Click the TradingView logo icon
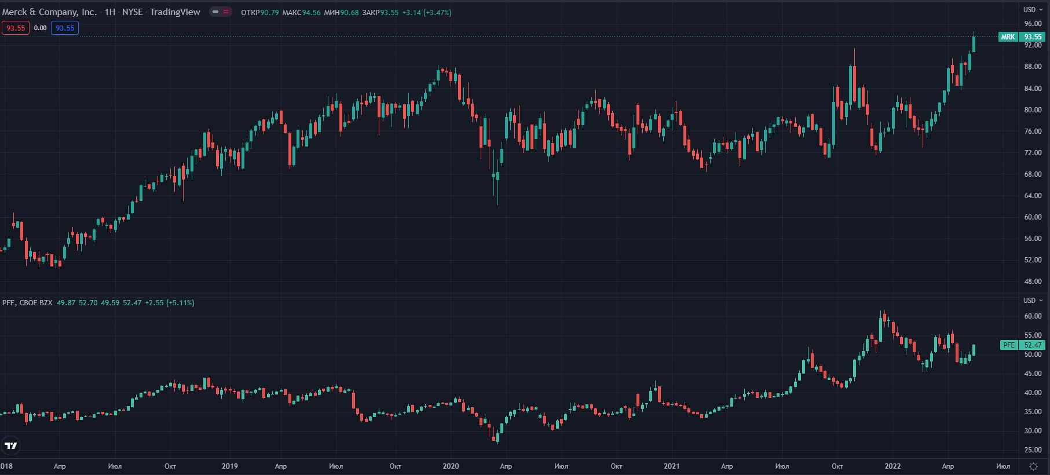 click(x=11, y=445)
